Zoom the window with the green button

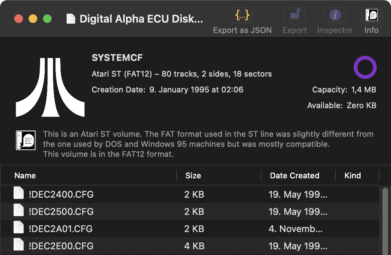click(x=47, y=19)
